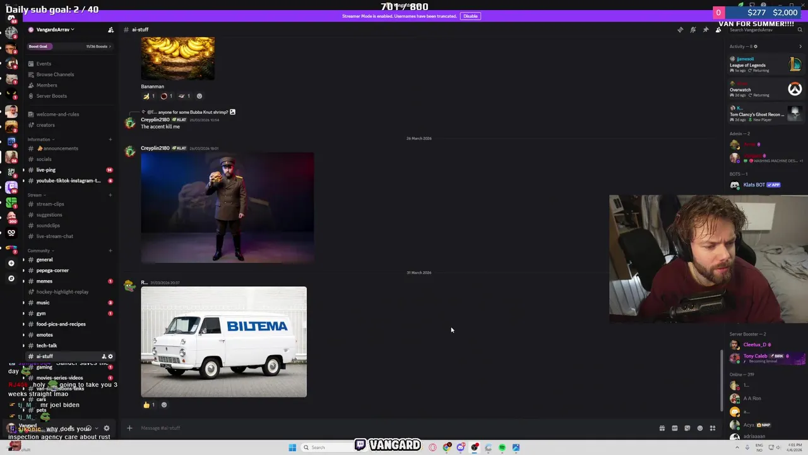The image size is (808, 455).
Task: Open the Biltema van image
Action: 223,342
